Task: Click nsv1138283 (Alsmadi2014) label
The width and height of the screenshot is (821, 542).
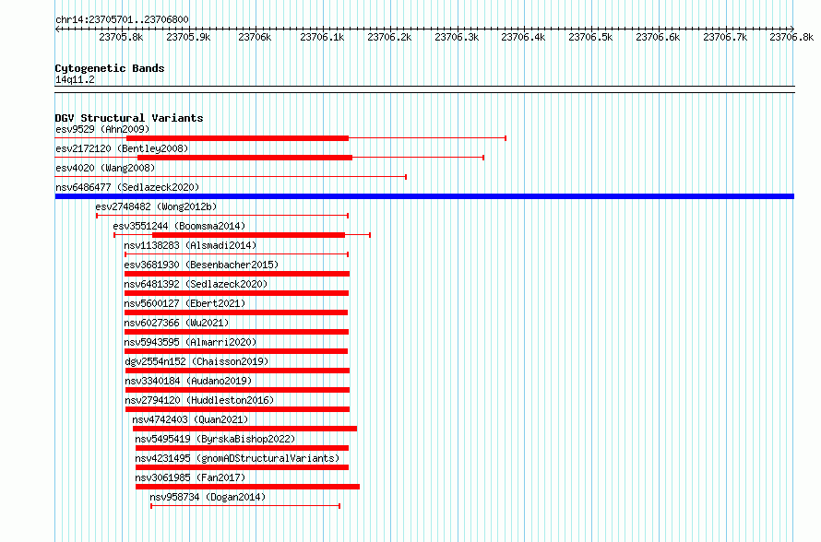Action: (190, 245)
